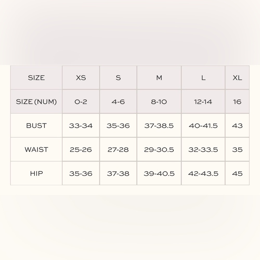Click the BUST row label
The width and height of the screenshot is (260, 260).
(x=36, y=126)
